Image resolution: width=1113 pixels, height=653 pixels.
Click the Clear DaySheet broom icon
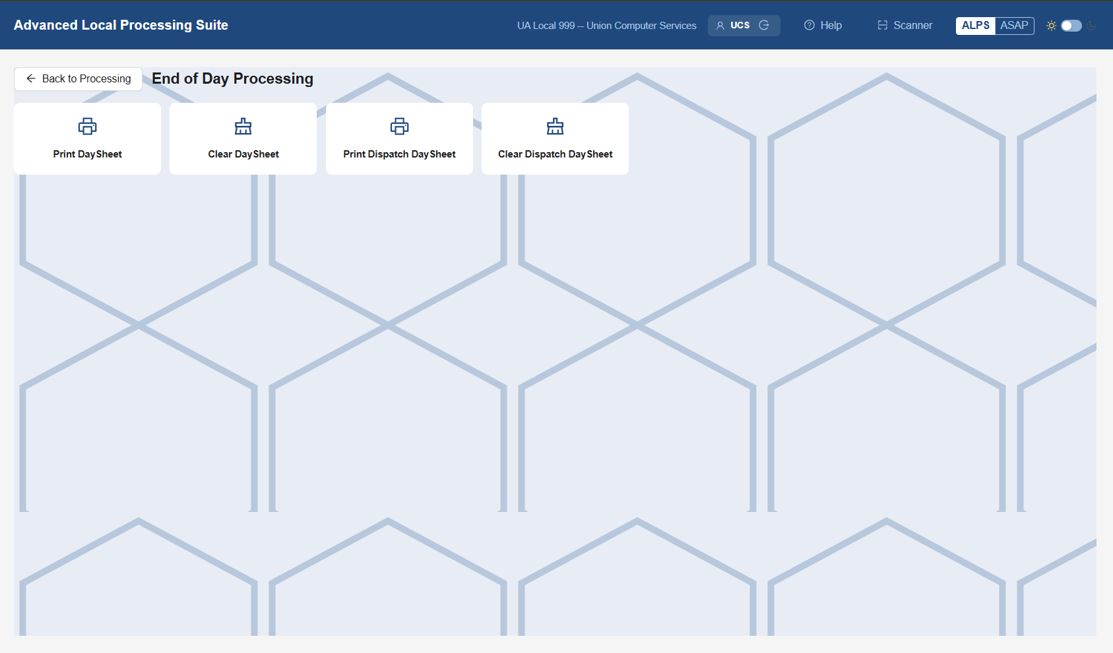(243, 126)
